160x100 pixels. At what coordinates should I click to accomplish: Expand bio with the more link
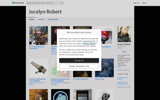tap(119, 67)
